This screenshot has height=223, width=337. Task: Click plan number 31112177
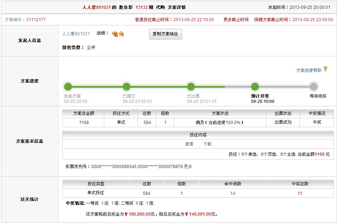(36, 20)
